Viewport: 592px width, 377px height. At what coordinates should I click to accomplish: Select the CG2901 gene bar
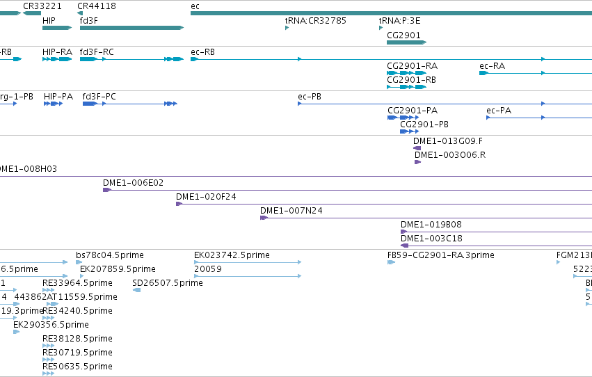(x=407, y=42)
